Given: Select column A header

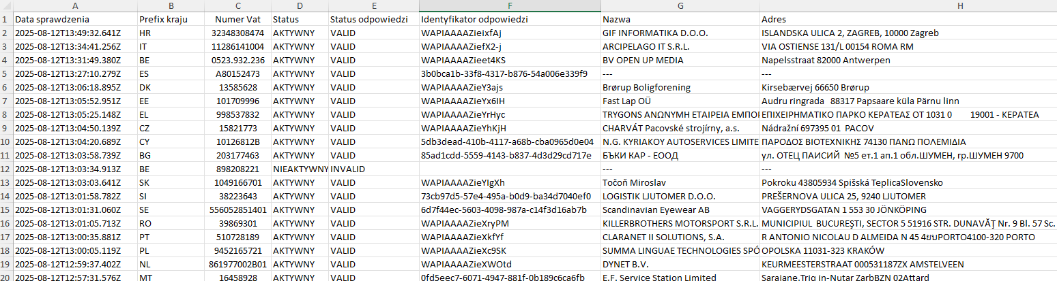Looking at the screenshot, I should pyautogui.click(x=74, y=5).
